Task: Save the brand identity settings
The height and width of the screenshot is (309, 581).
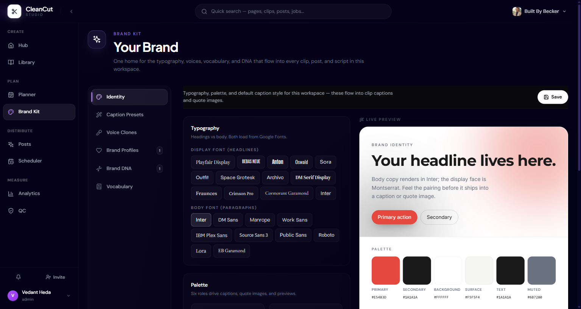Action: [x=553, y=97]
